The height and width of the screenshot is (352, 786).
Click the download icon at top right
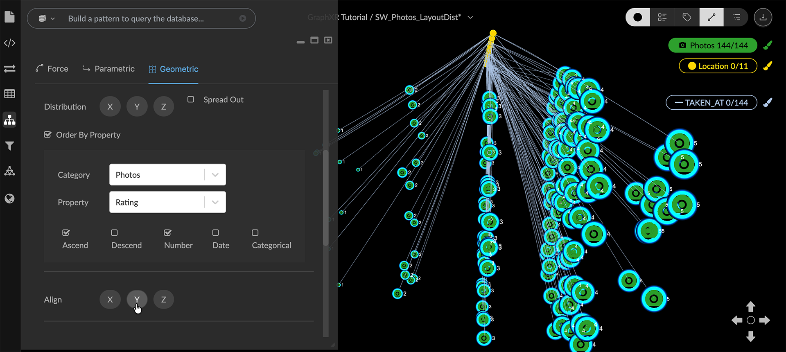pos(763,17)
